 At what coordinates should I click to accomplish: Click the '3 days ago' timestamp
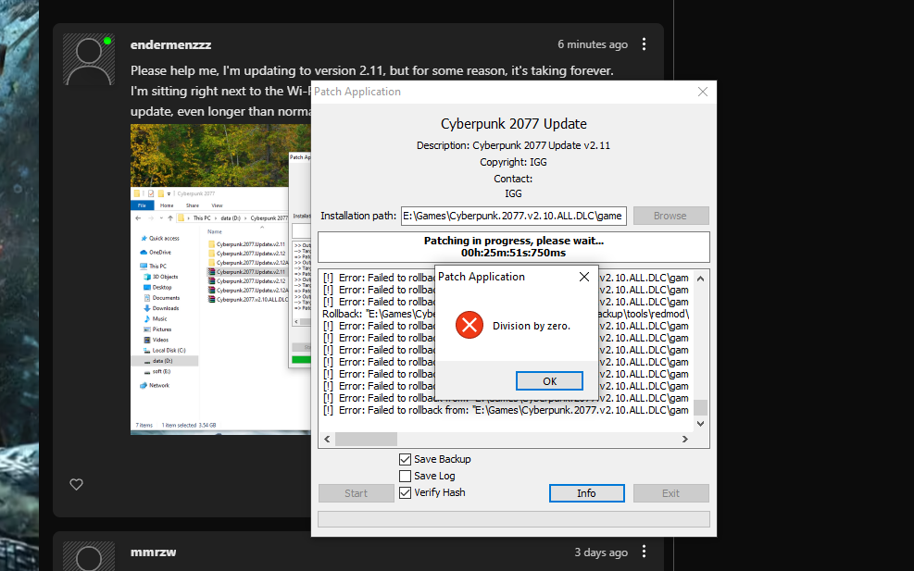(x=601, y=552)
